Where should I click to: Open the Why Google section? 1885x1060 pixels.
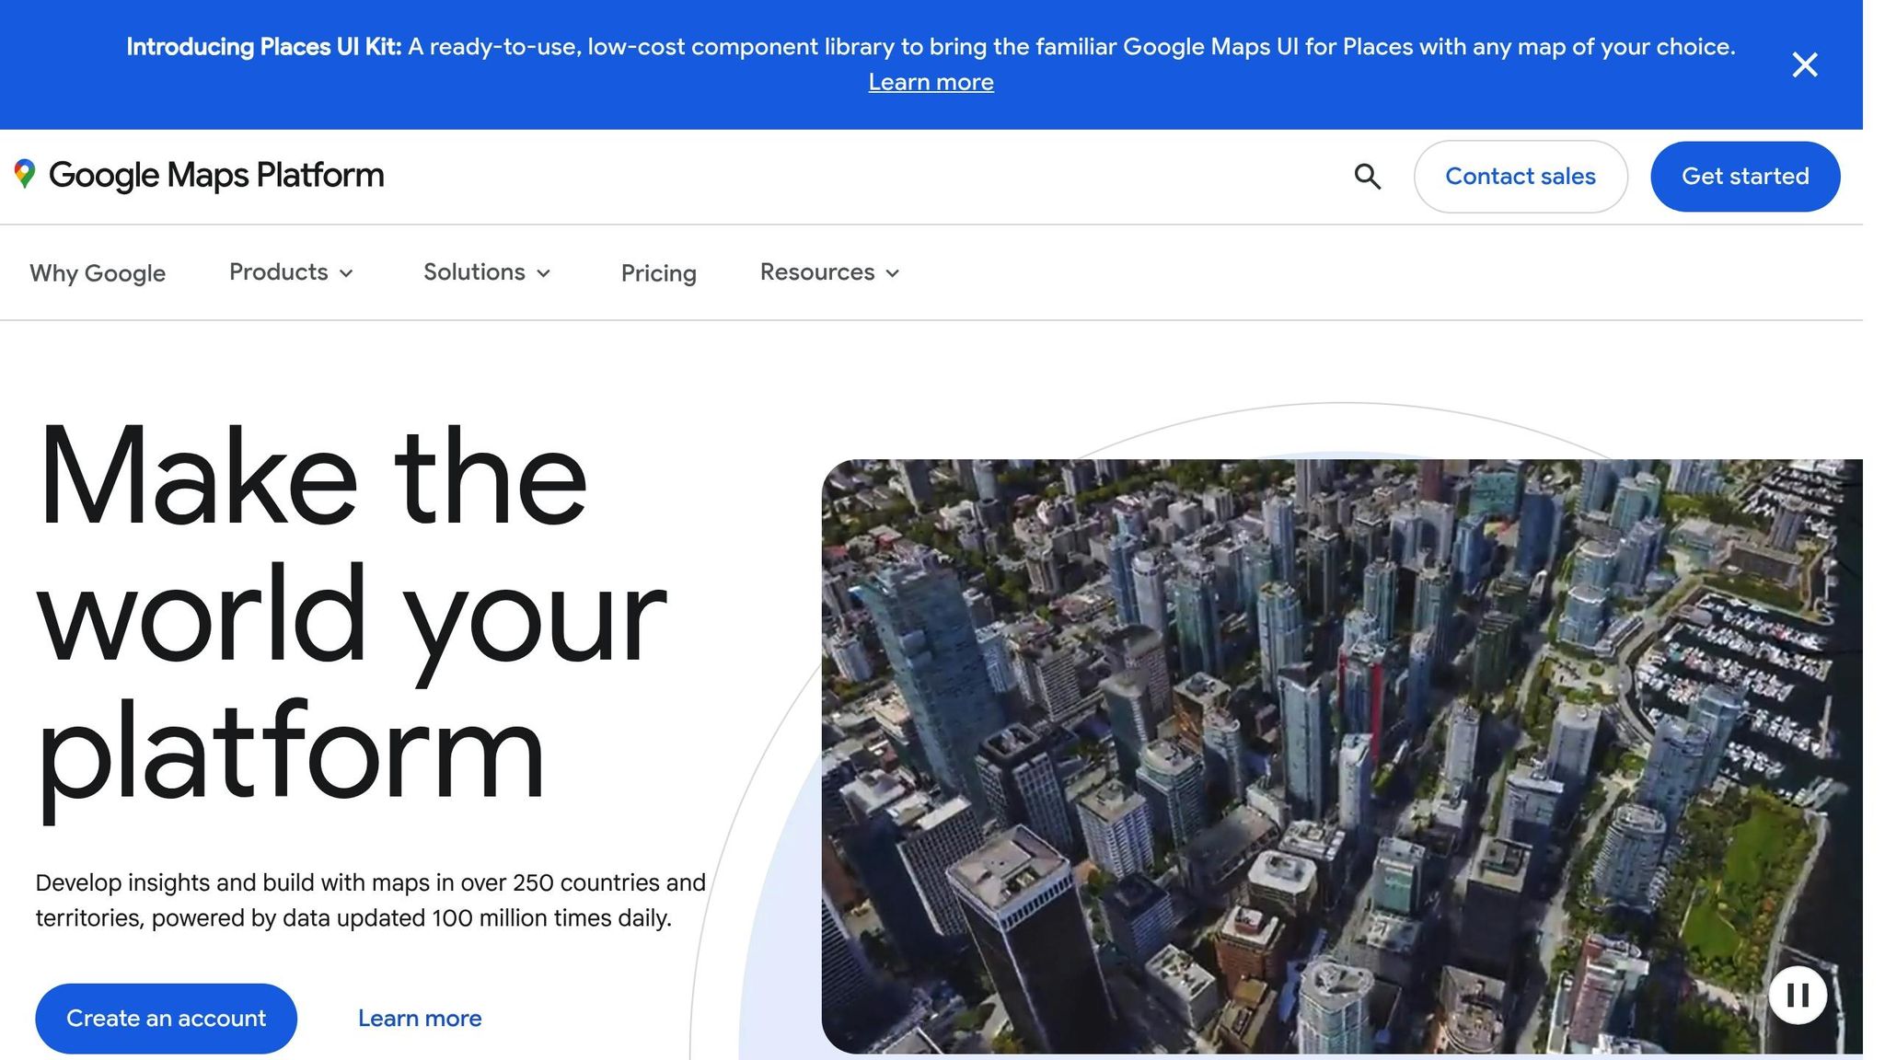coord(98,272)
